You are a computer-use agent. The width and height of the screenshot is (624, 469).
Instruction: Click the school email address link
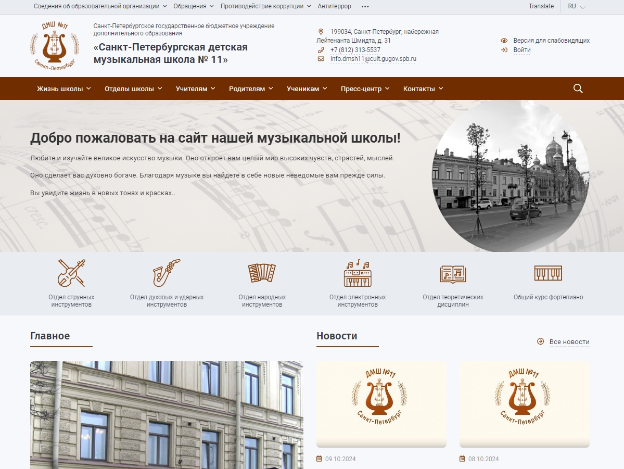click(x=373, y=59)
